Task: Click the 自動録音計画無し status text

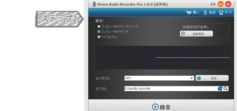Action: click(x=196, y=27)
